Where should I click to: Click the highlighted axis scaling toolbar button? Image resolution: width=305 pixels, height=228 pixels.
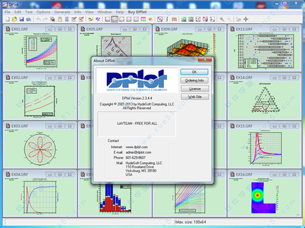click(x=115, y=19)
